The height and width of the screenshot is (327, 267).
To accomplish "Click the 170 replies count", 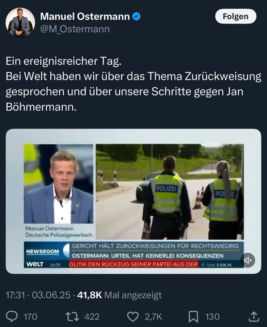I will click(30, 317).
